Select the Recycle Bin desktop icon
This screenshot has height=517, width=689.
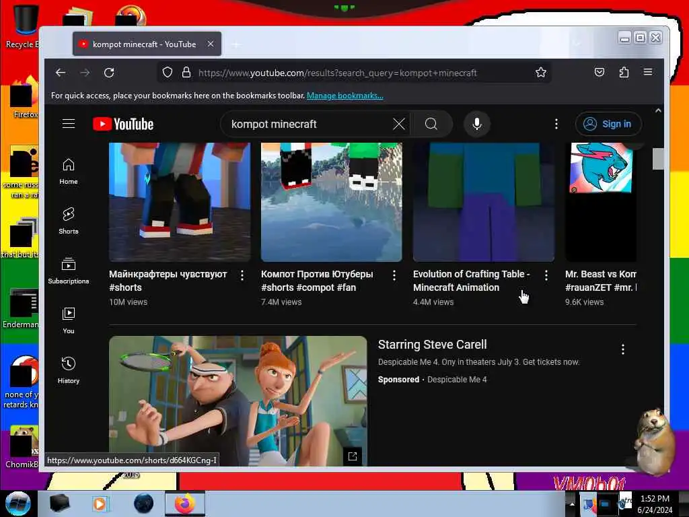pos(22,26)
